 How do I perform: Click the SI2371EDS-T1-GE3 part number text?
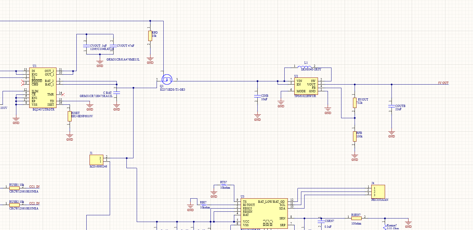172,90
